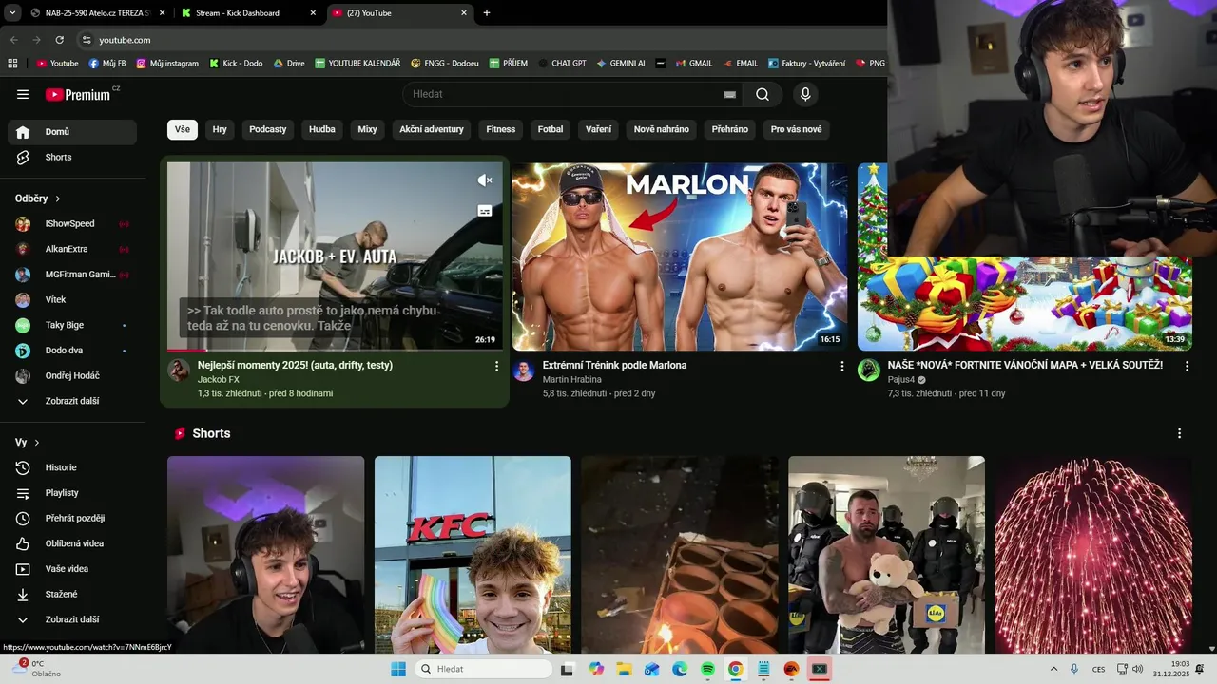Open Taky Bige channel subscription
This screenshot has width=1217, height=684.
[72, 325]
